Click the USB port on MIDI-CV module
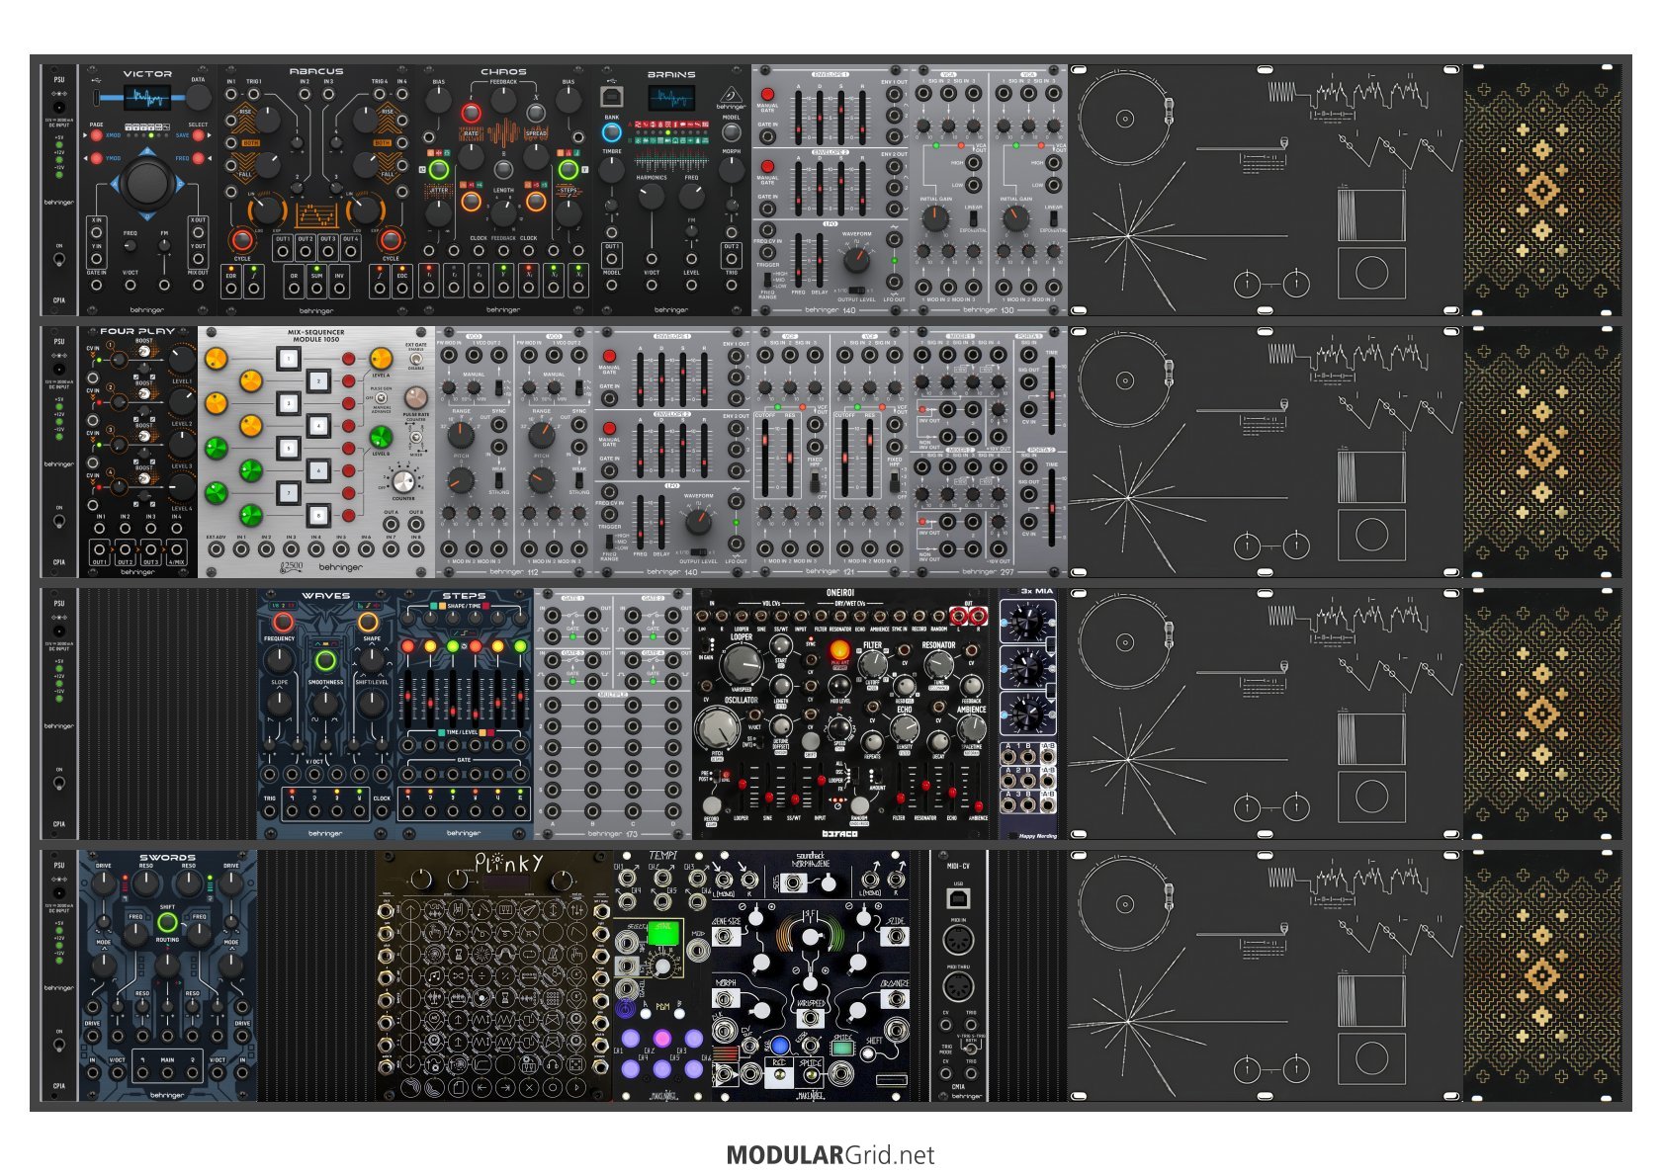The image size is (1662, 1176). tap(957, 898)
